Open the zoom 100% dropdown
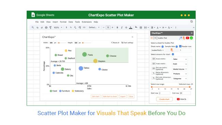This screenshot has height=125, width=222. point(58,27)
